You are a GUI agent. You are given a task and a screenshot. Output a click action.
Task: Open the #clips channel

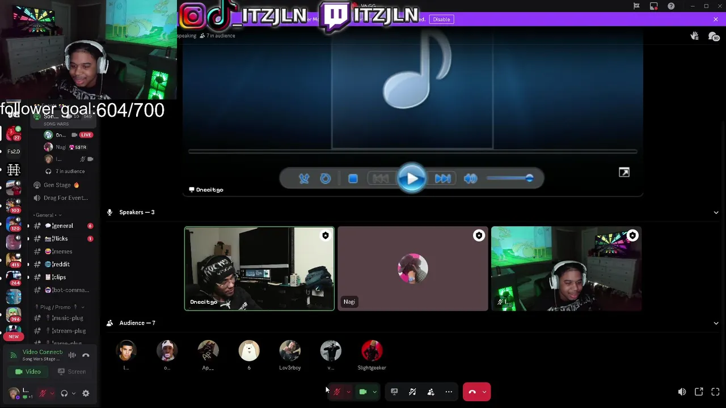pos(62,277)
